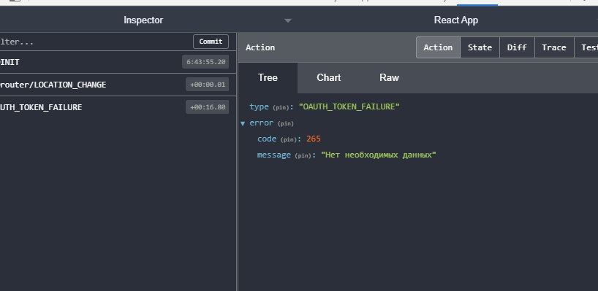Pin the error object
598x291 pixels.
(286, 124)
